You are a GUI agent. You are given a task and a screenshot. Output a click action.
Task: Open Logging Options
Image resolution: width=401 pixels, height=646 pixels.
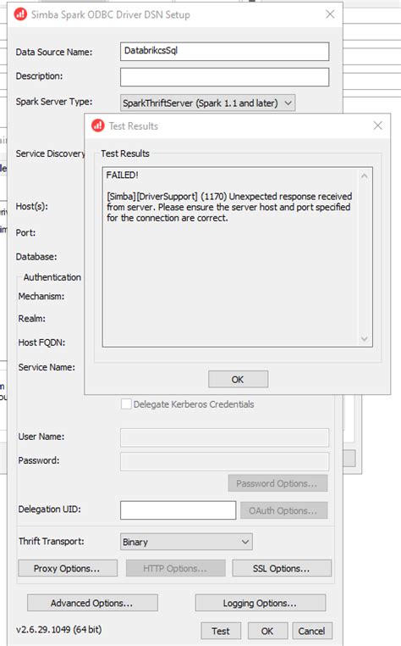pyautogui.click(x=261, y=603)
